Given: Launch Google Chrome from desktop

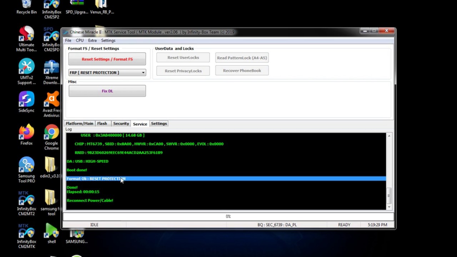Looking at the screenshot, I should 51,137.
